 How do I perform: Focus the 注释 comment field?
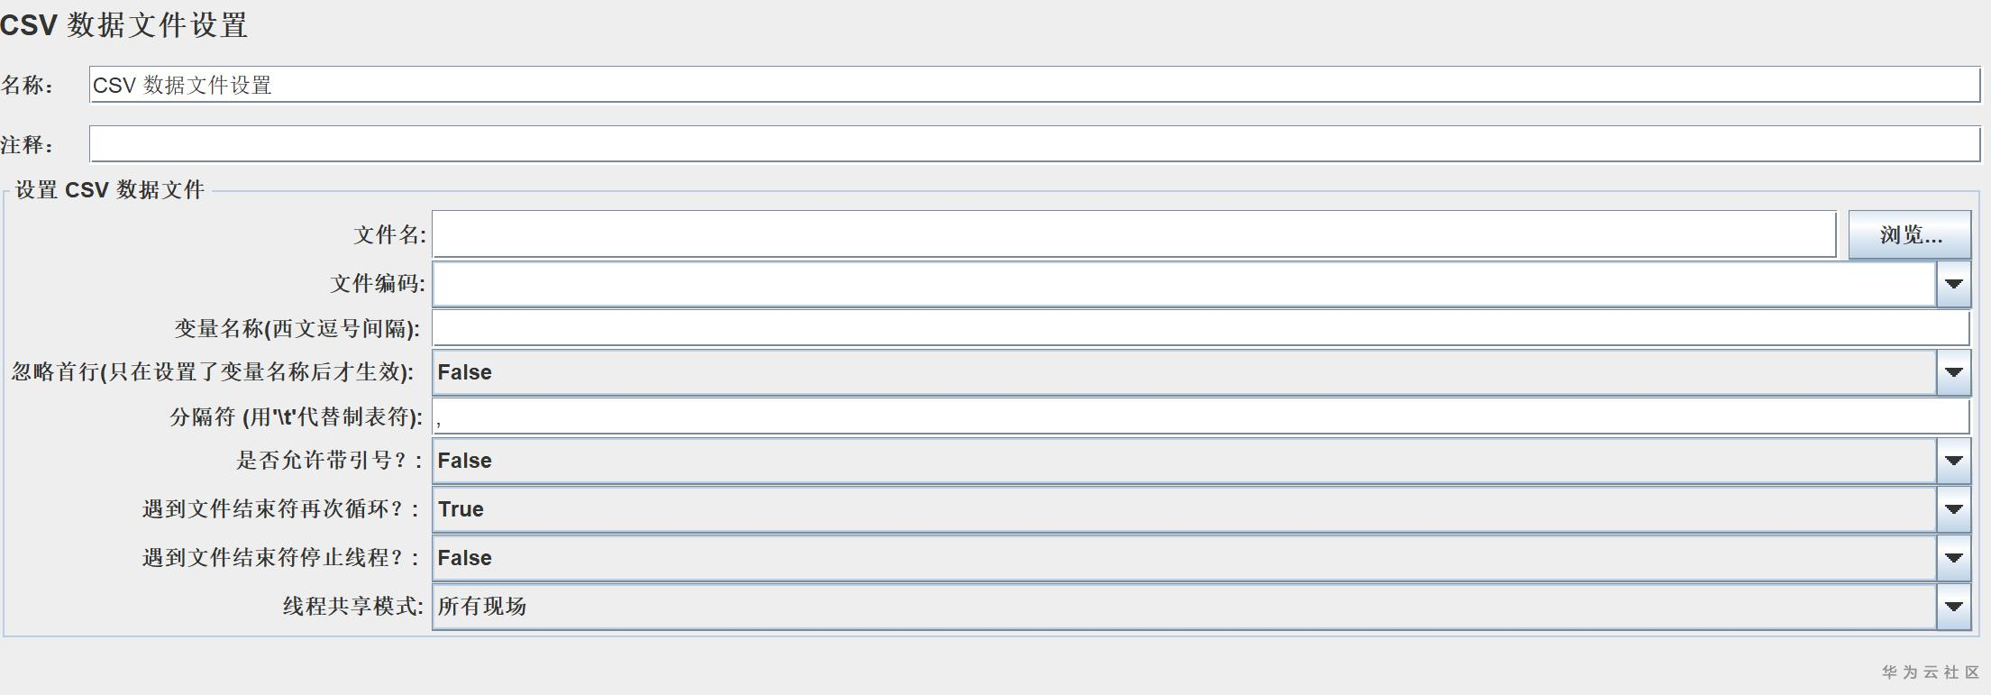1034,144
